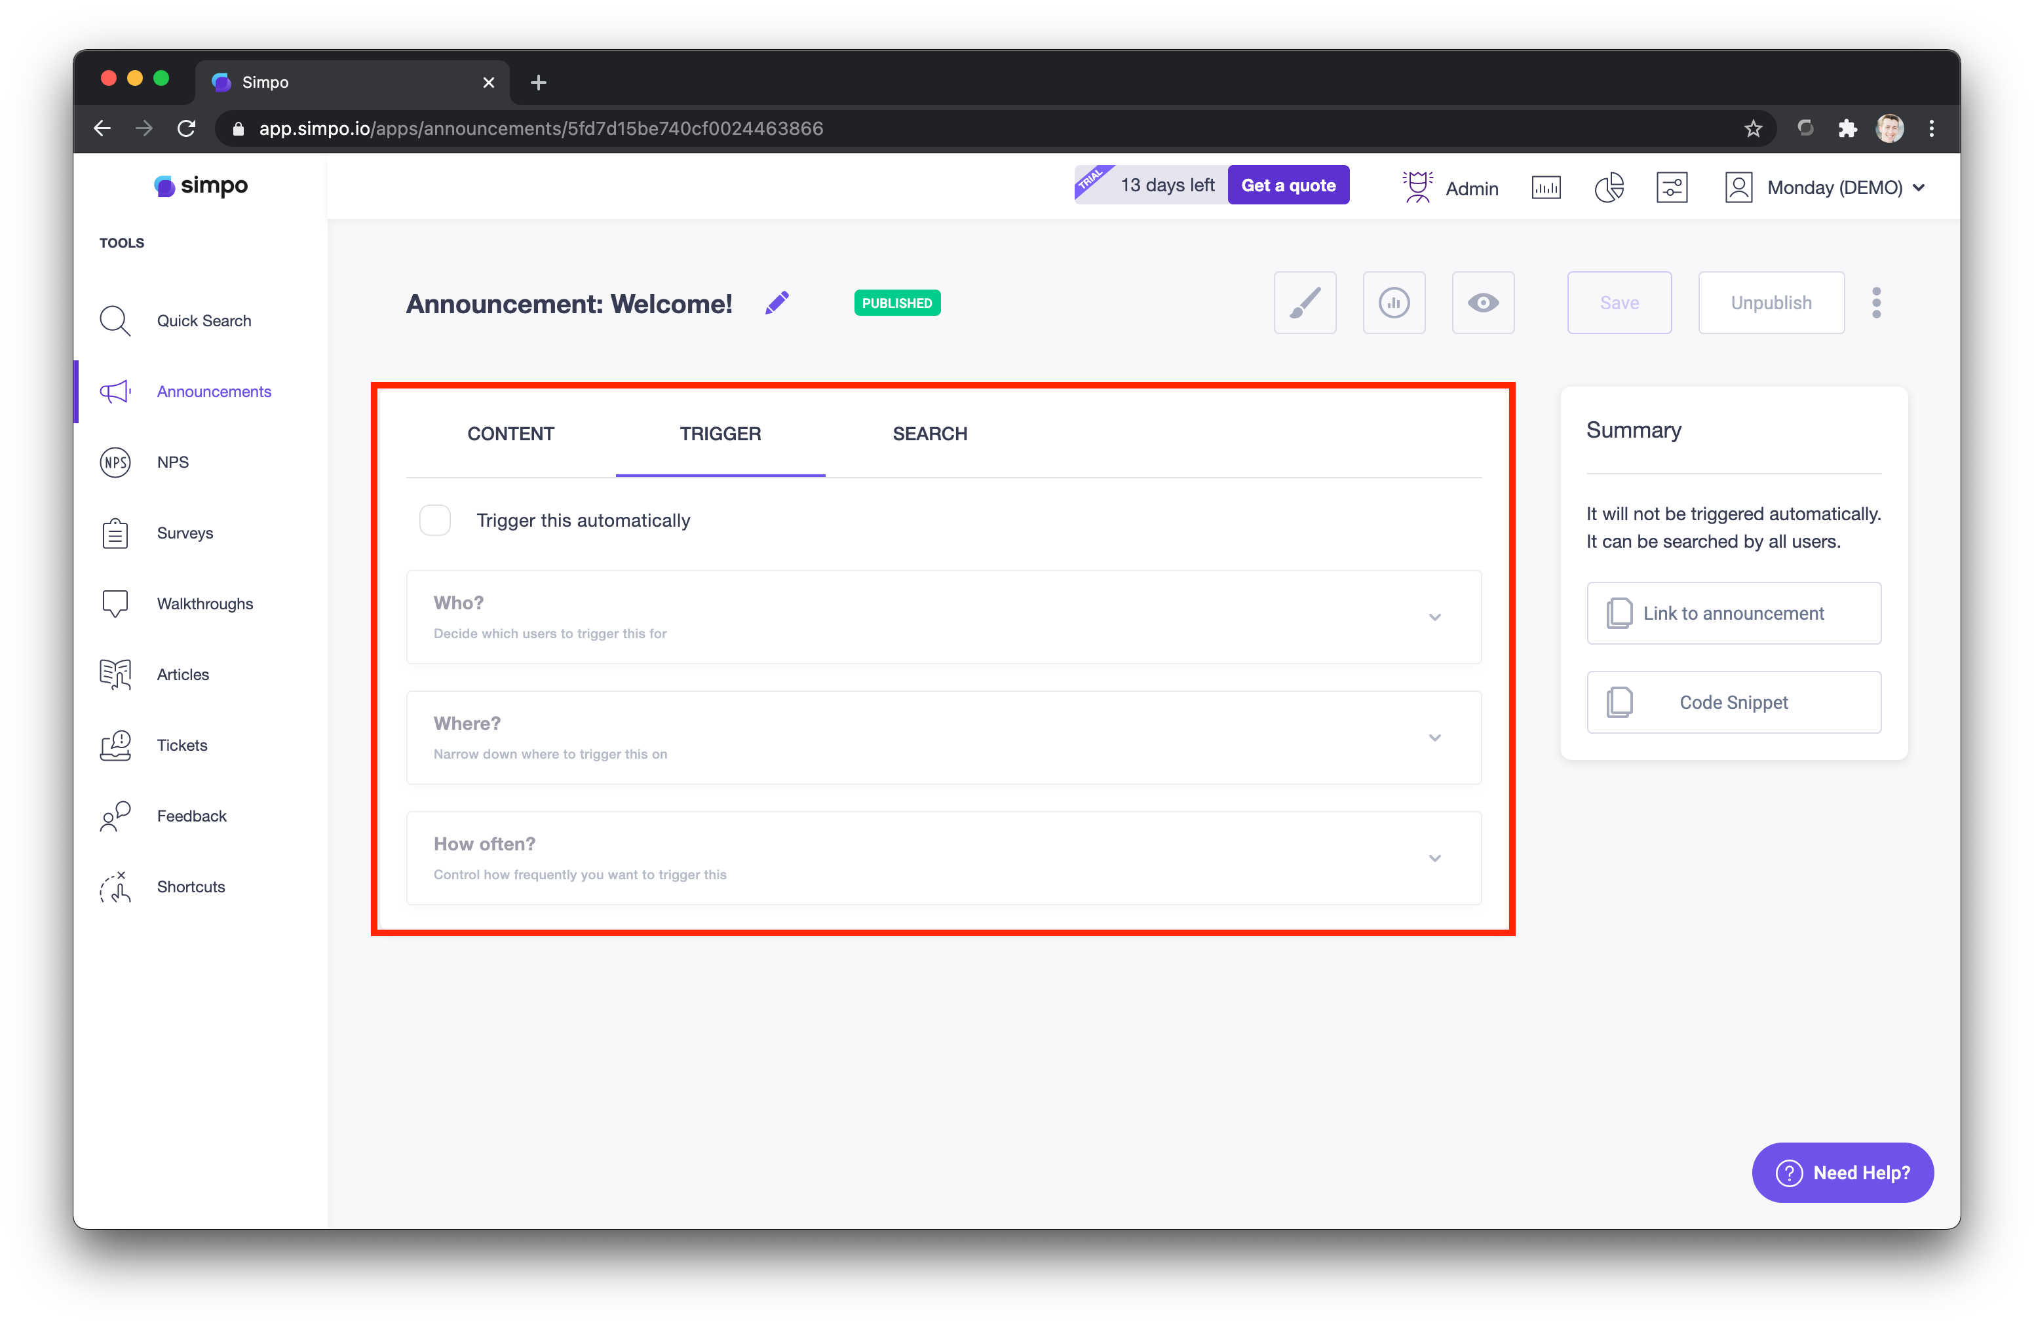Open the Announcements megaphone item

[x=185, y=391]
